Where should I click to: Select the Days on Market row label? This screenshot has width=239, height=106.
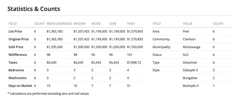20,86
